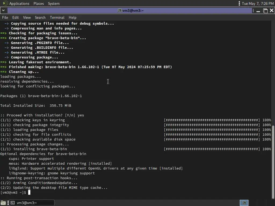Open the Places menu
The image size is (275, 206).
[x=39, y=3]
